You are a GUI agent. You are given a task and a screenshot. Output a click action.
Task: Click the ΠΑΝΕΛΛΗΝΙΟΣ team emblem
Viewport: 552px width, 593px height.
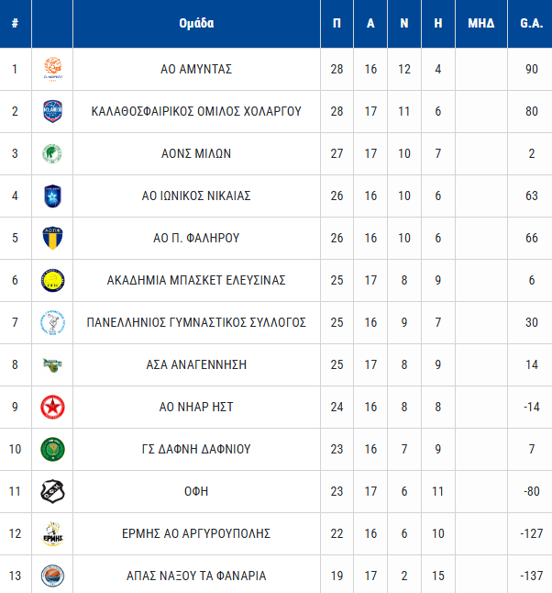point(52,322)
